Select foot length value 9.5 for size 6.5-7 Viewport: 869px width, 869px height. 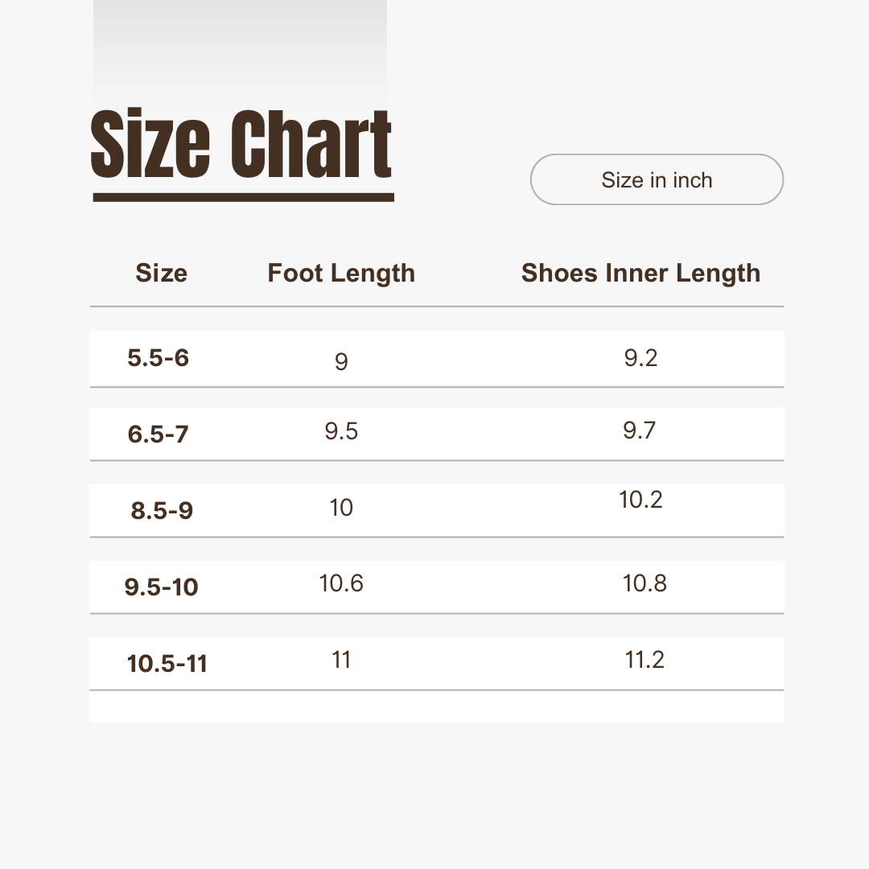pos(341,431)
